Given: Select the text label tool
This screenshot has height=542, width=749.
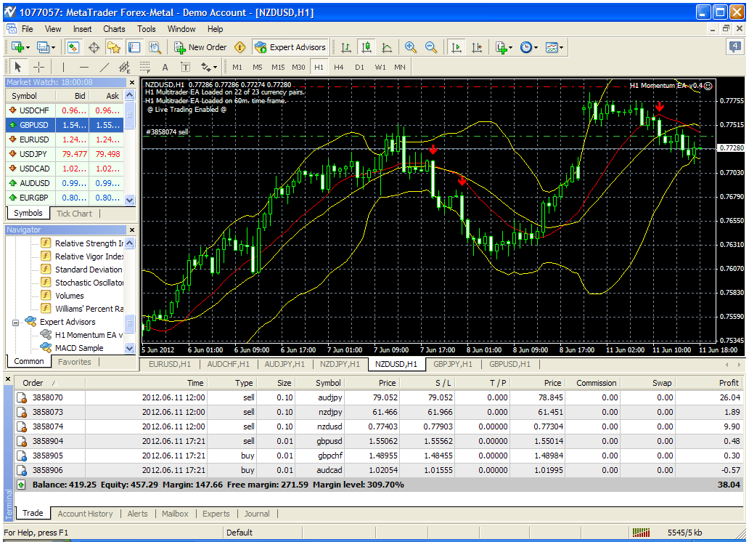Looking at the screenshot, I should (x=185, y=67).
